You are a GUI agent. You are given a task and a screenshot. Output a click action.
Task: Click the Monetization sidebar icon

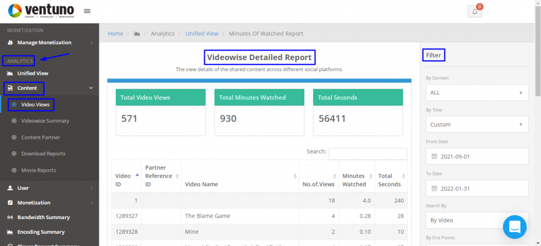[x=11, y=203]
